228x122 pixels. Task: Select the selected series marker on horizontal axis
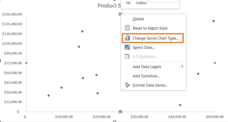[x=120, y=112]
